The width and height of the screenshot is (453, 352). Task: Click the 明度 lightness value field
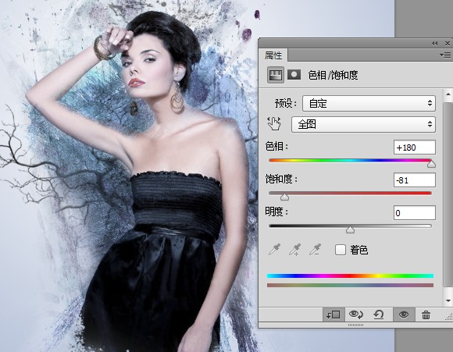(414, 213)
